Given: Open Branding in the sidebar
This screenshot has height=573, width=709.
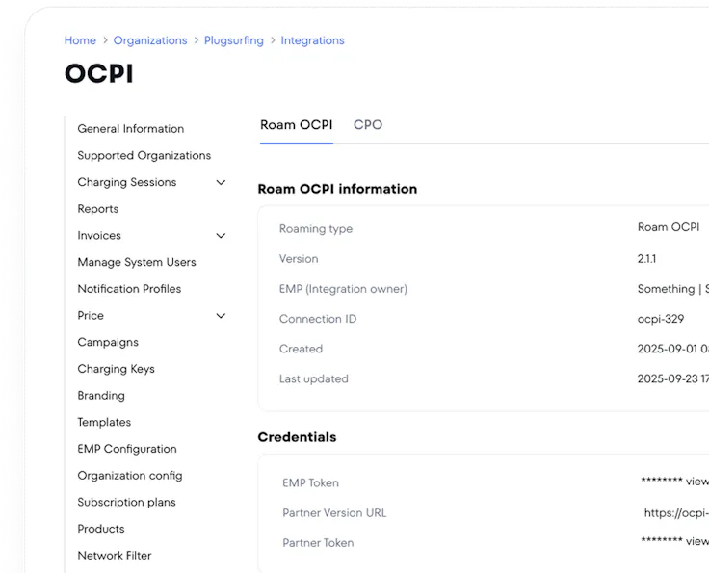Looking at the screenshot, I should 101,396.
